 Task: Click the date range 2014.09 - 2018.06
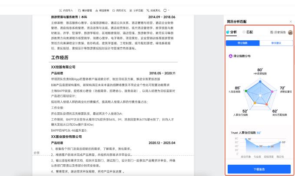click(x=162, y=17)
